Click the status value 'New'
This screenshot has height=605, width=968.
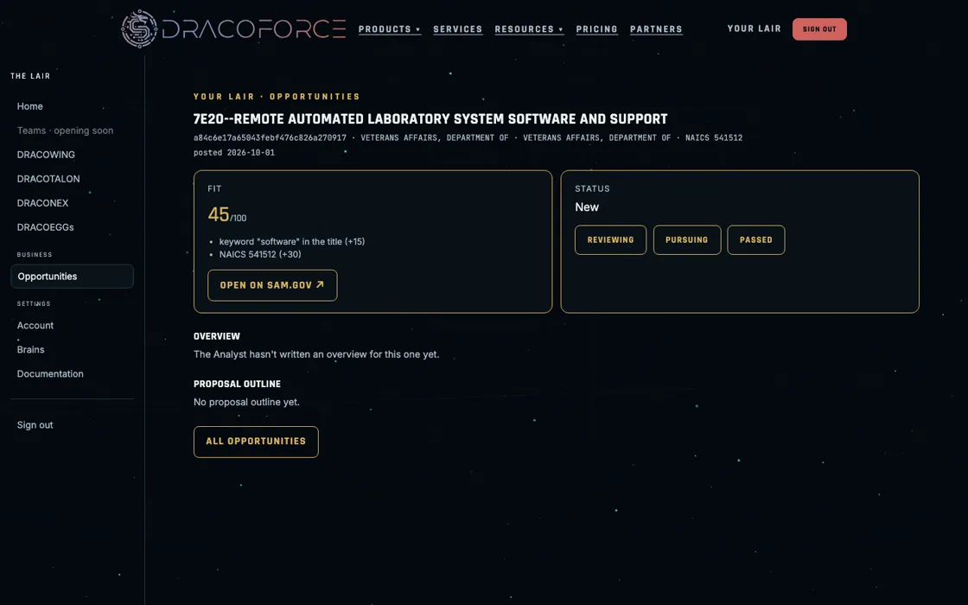(x=587, y=207)
